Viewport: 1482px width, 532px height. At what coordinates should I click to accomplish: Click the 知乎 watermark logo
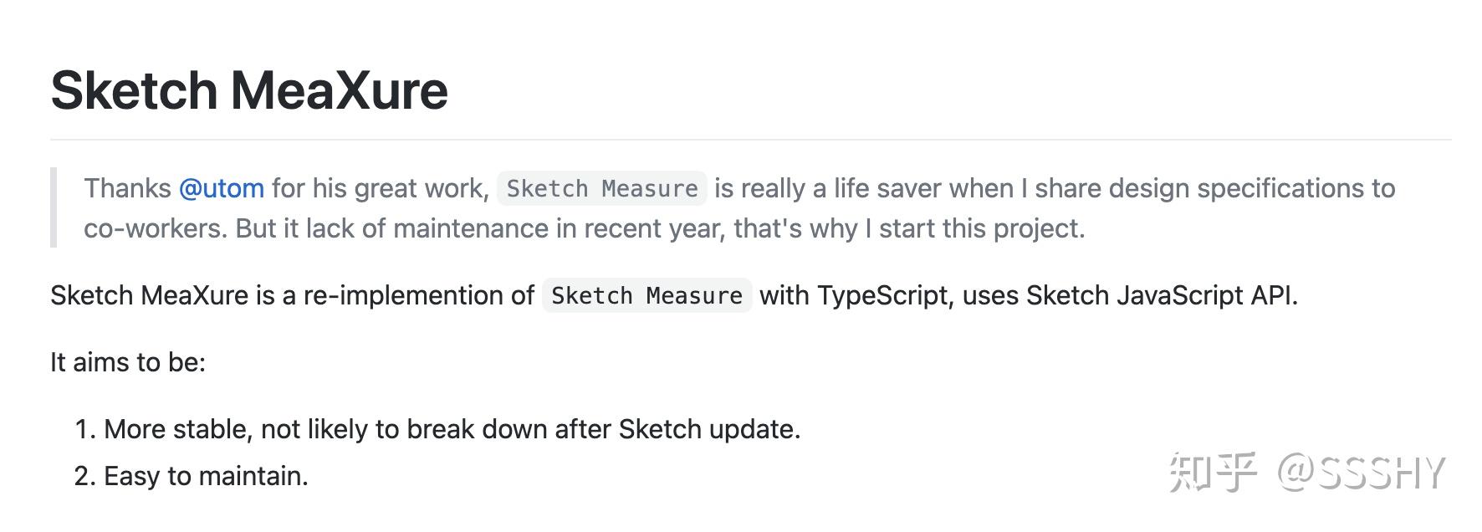(x=1212, y=473)
